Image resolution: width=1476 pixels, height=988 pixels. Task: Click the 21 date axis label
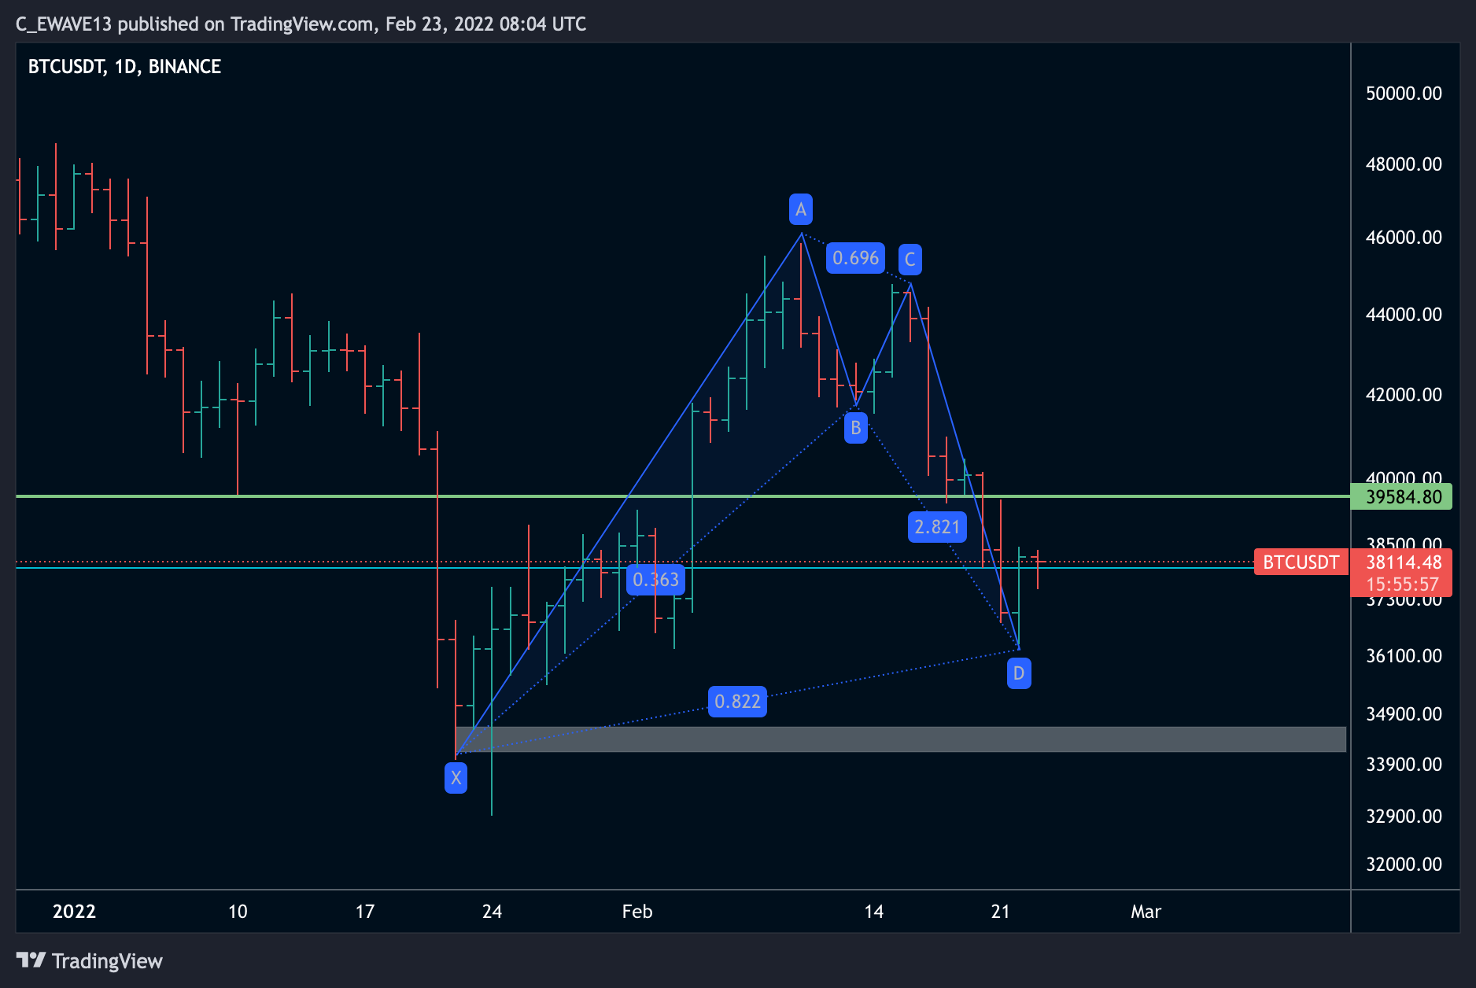pos(1000,912)
